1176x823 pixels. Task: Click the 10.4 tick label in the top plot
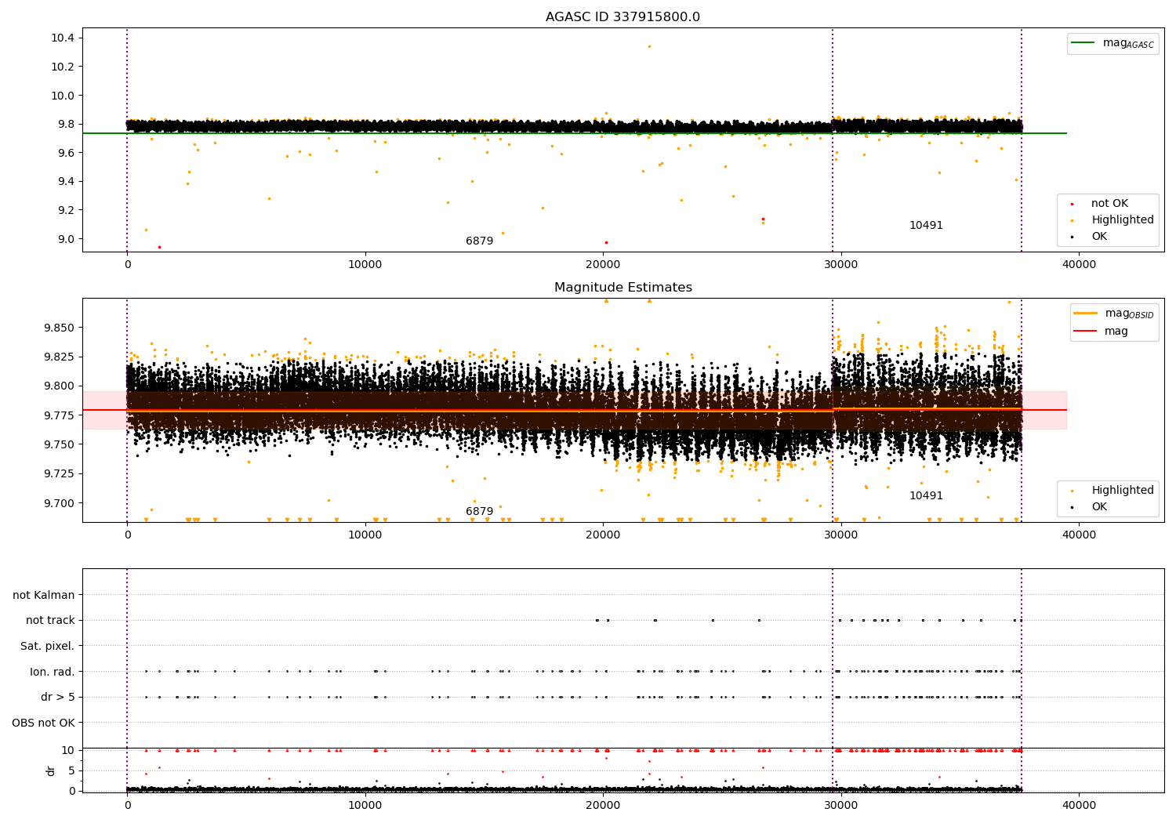(63, 38)
